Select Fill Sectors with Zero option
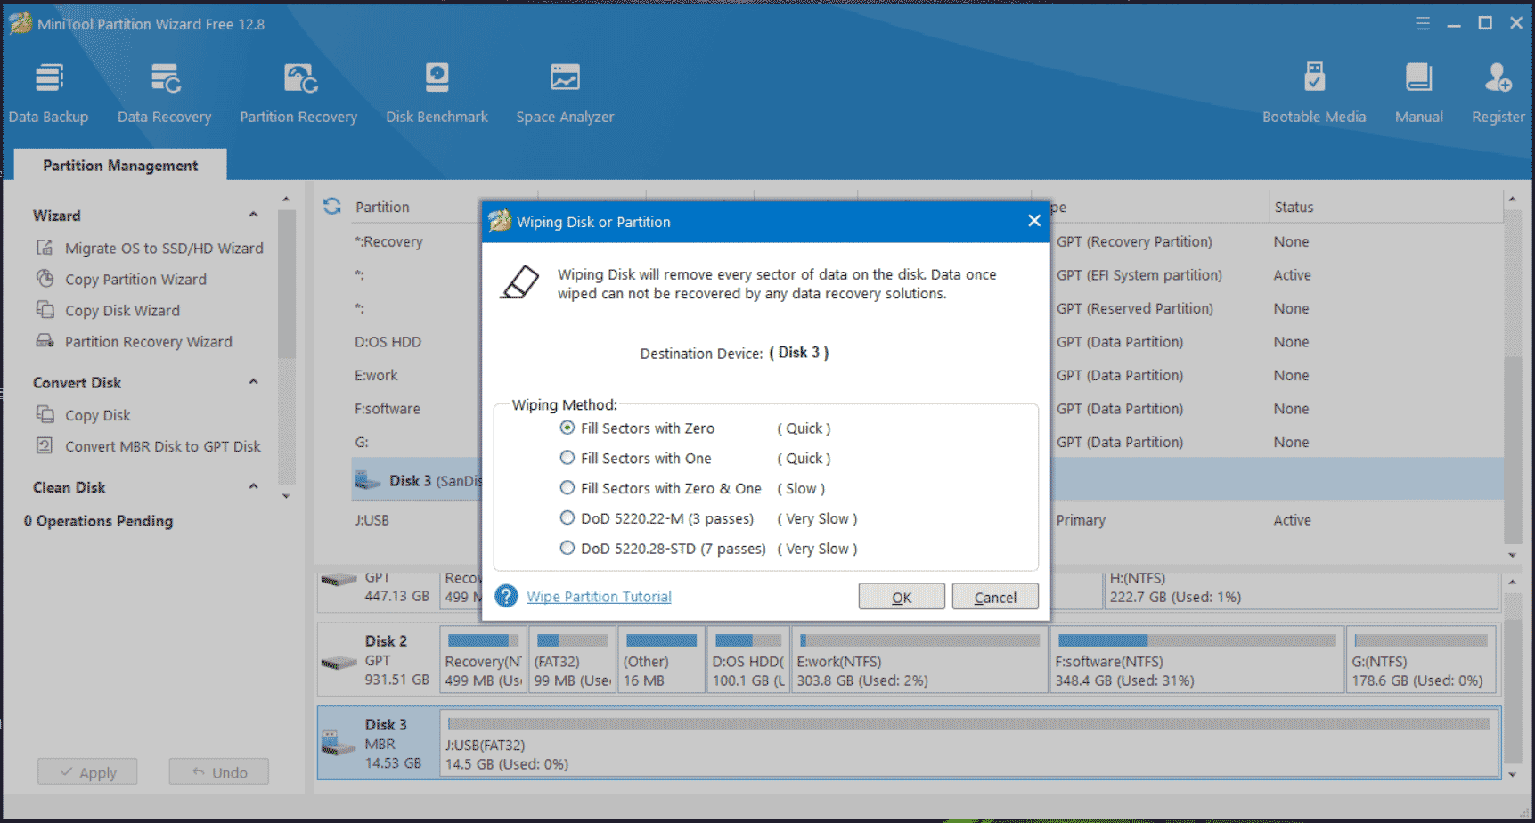Viewport: 1535px width, 823px height. point(567,428)
